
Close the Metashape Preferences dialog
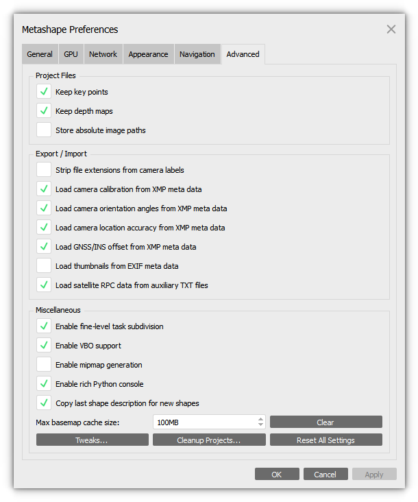[x=391, y=29]
